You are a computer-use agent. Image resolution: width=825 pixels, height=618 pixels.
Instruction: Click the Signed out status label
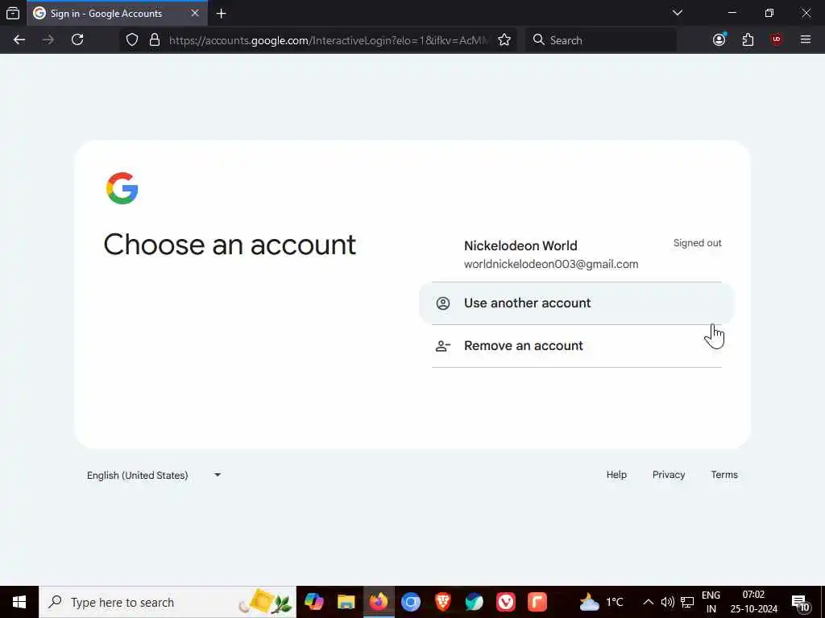(697, 243)
